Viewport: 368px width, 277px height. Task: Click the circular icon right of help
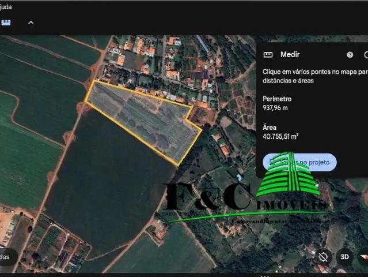(365, 54)
